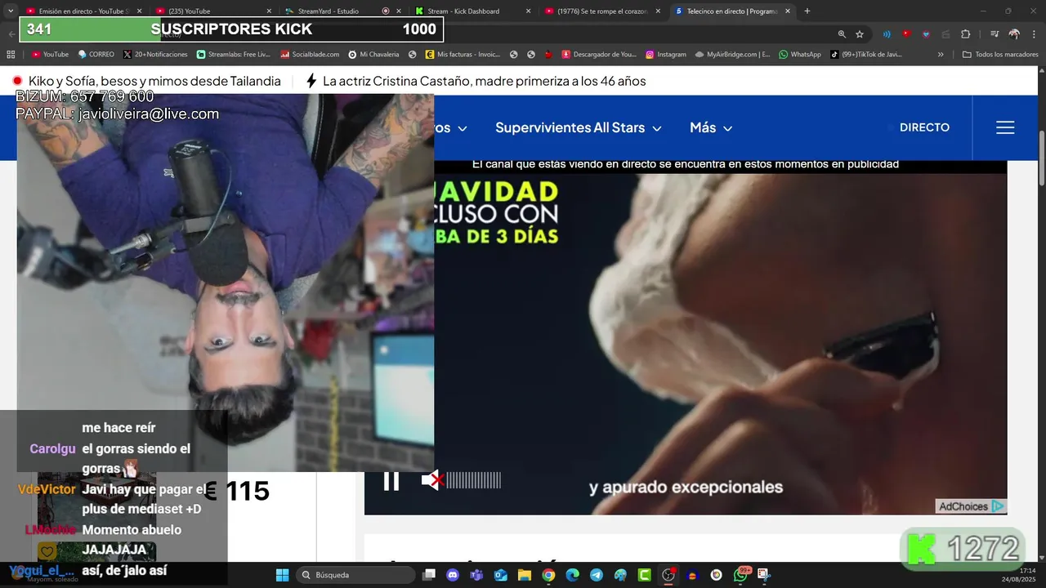
Task: Open Google Chrome from taskbar
Action: [548, 575]
